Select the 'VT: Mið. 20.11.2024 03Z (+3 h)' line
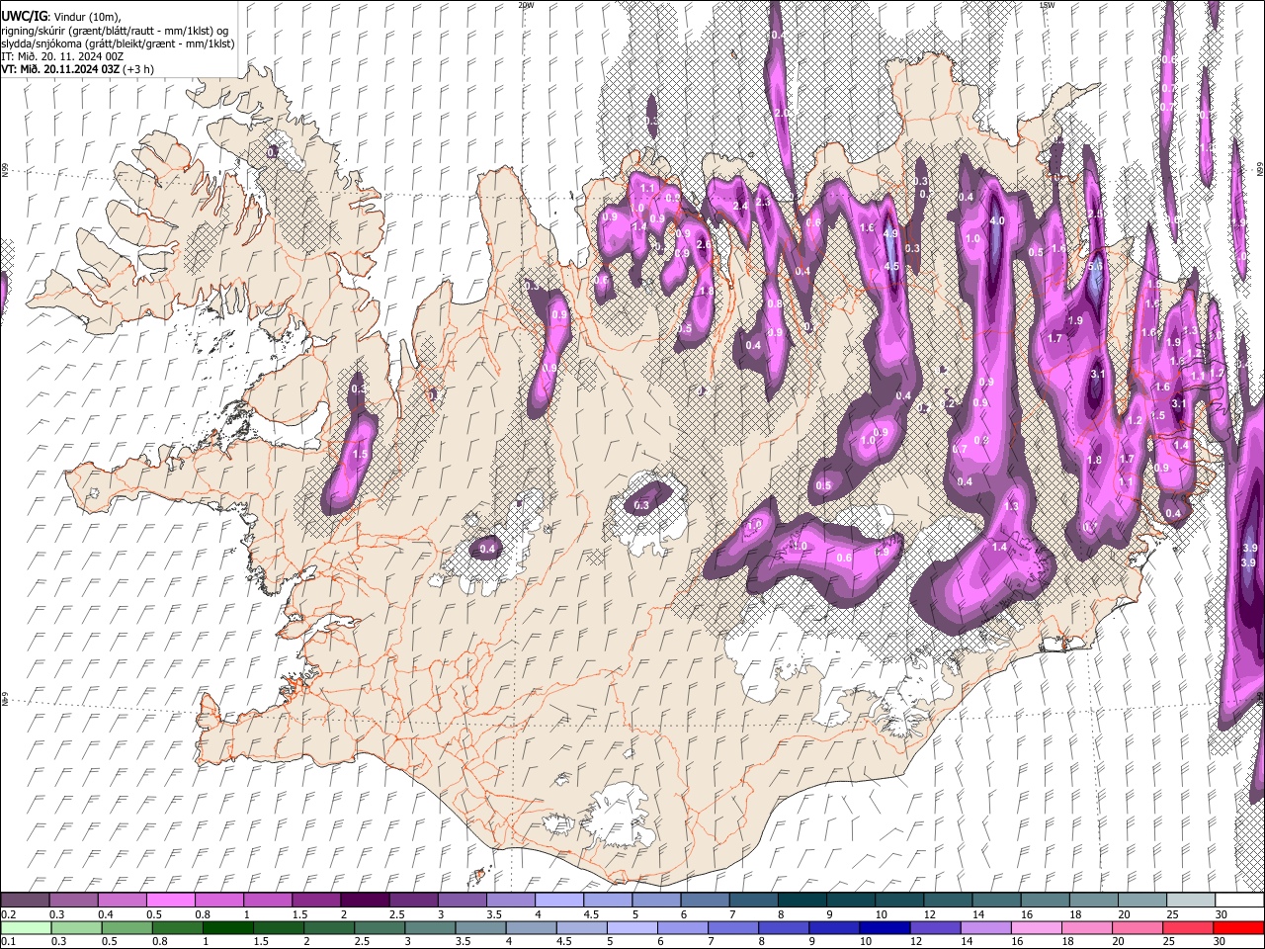 coord(77,70)
